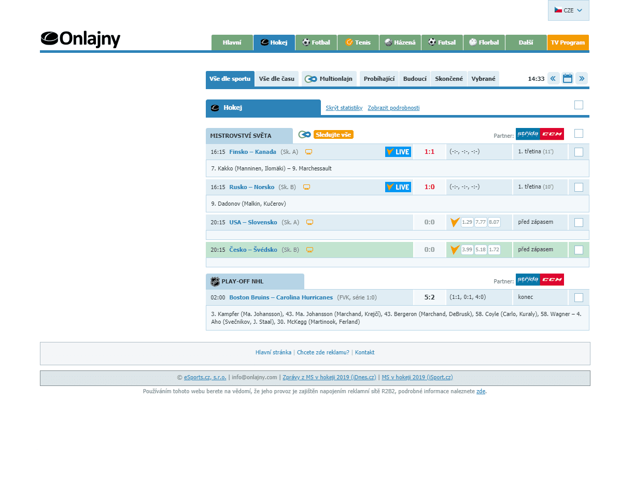Open Hokej sport tab
Image resolution: width=620 pixels, height=487 pixels.
point(274,42)
